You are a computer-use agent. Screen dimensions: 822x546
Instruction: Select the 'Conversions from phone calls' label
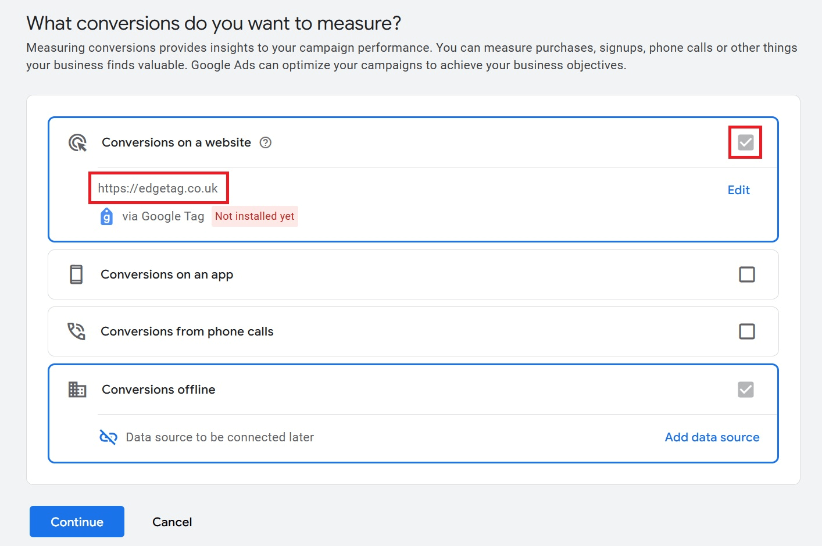[187, 331]
